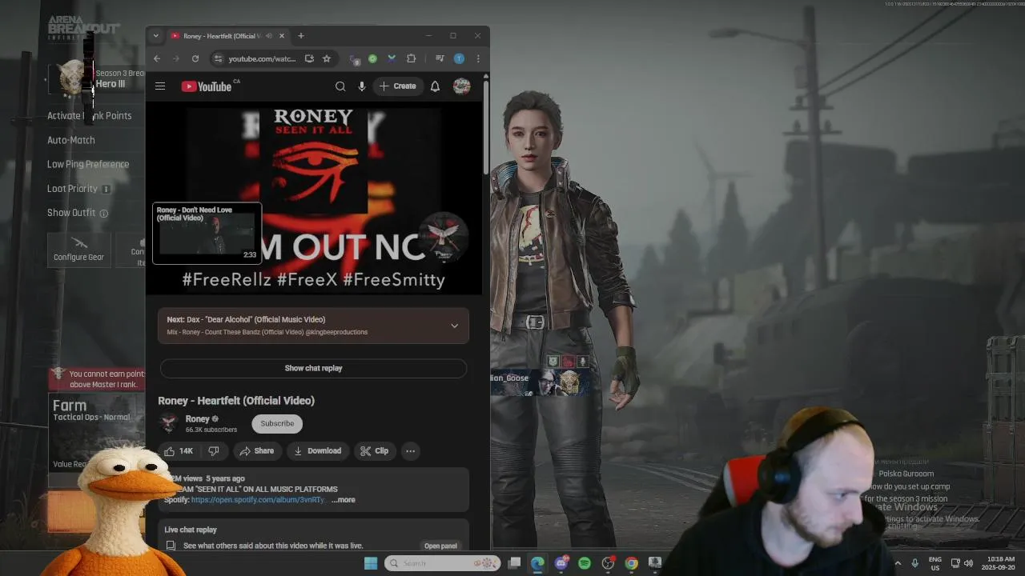Click the Create button on YouTube

398,86
